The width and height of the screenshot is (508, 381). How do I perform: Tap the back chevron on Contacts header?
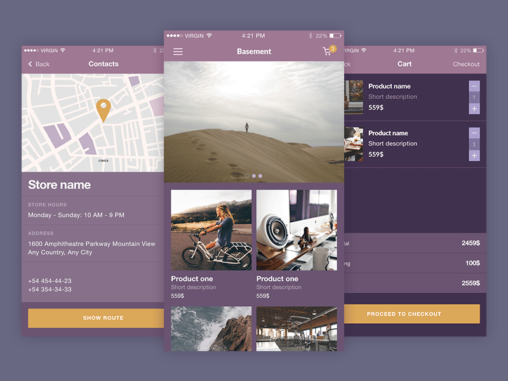point(30,64)
